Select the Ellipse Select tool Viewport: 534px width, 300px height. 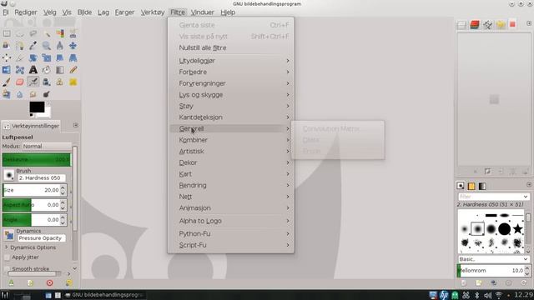coord(20,33)
